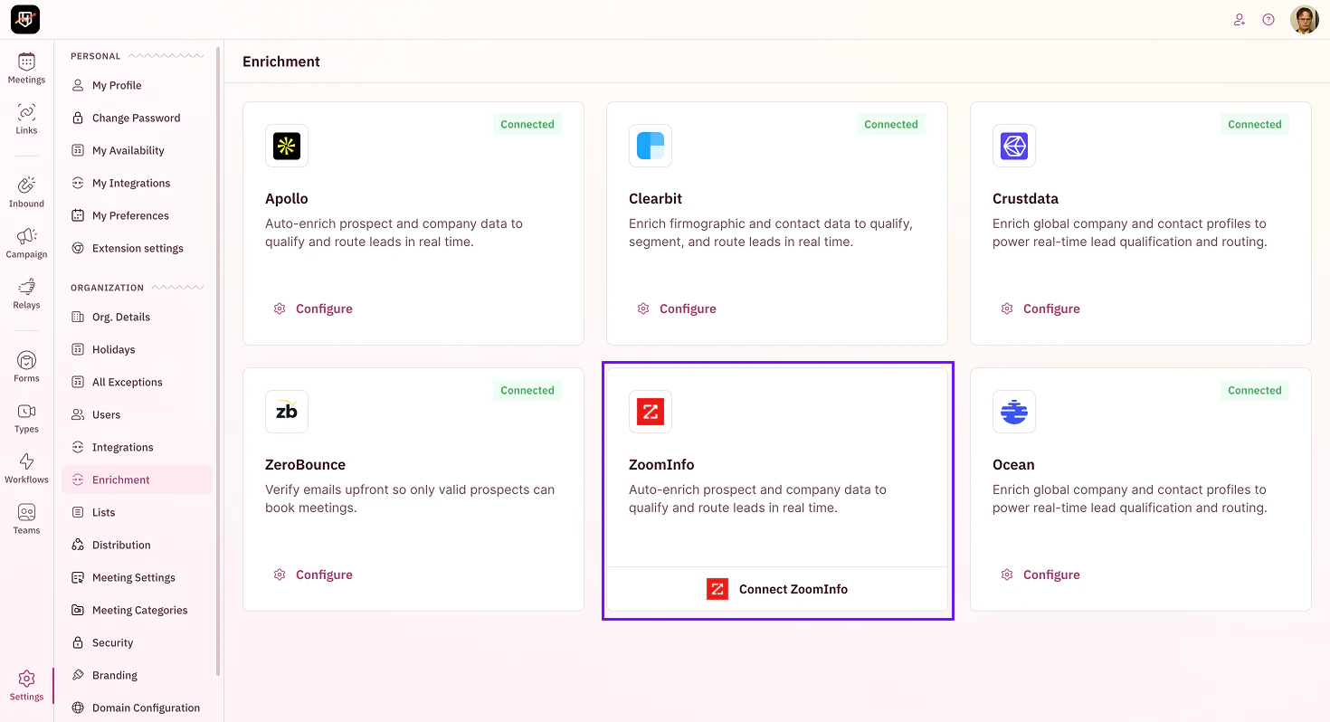The height and width of the screenshot is (722, 1330).
Task: Open Meeting Categories page
Action: (x=137, y=610)
